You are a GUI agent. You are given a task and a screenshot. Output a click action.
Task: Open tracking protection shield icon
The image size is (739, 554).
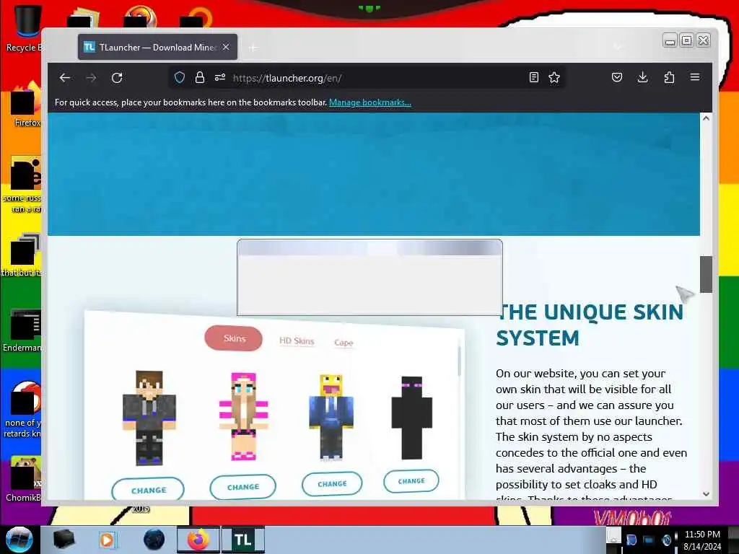[x=180, y=77]
